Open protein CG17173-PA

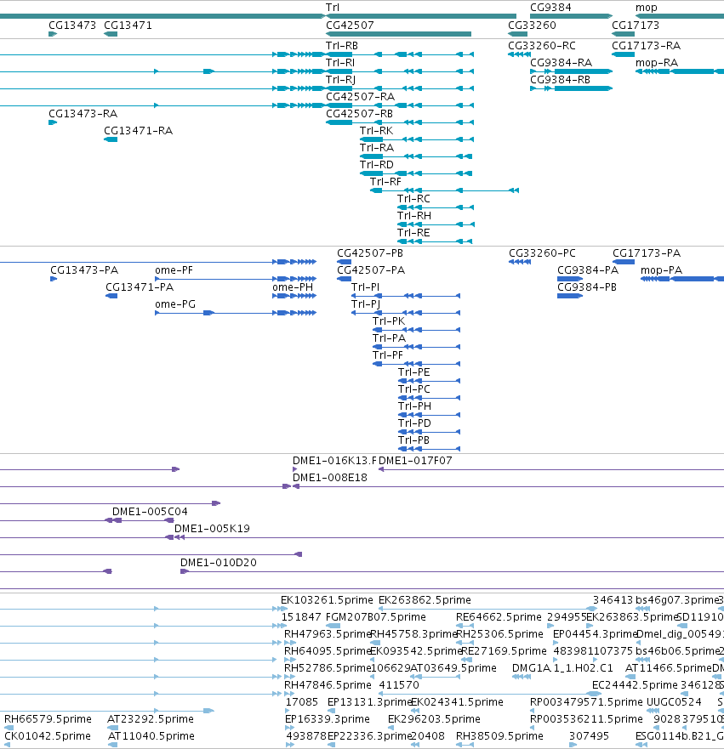tap(647, 253)
